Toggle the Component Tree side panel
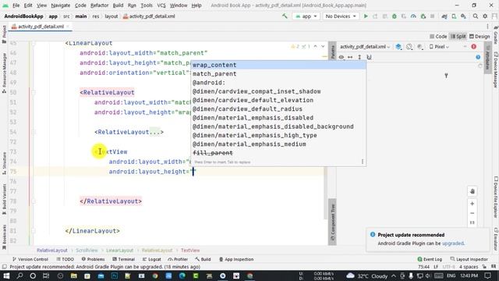The image size is (499, 281). 332,222
